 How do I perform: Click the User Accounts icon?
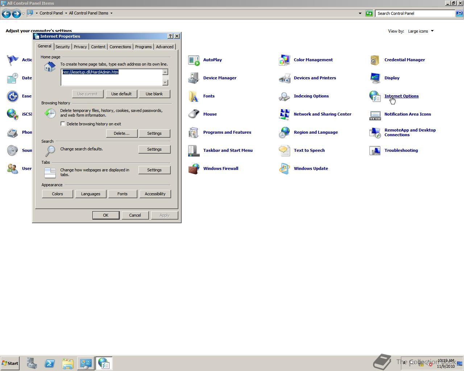[x=13, y=169]
